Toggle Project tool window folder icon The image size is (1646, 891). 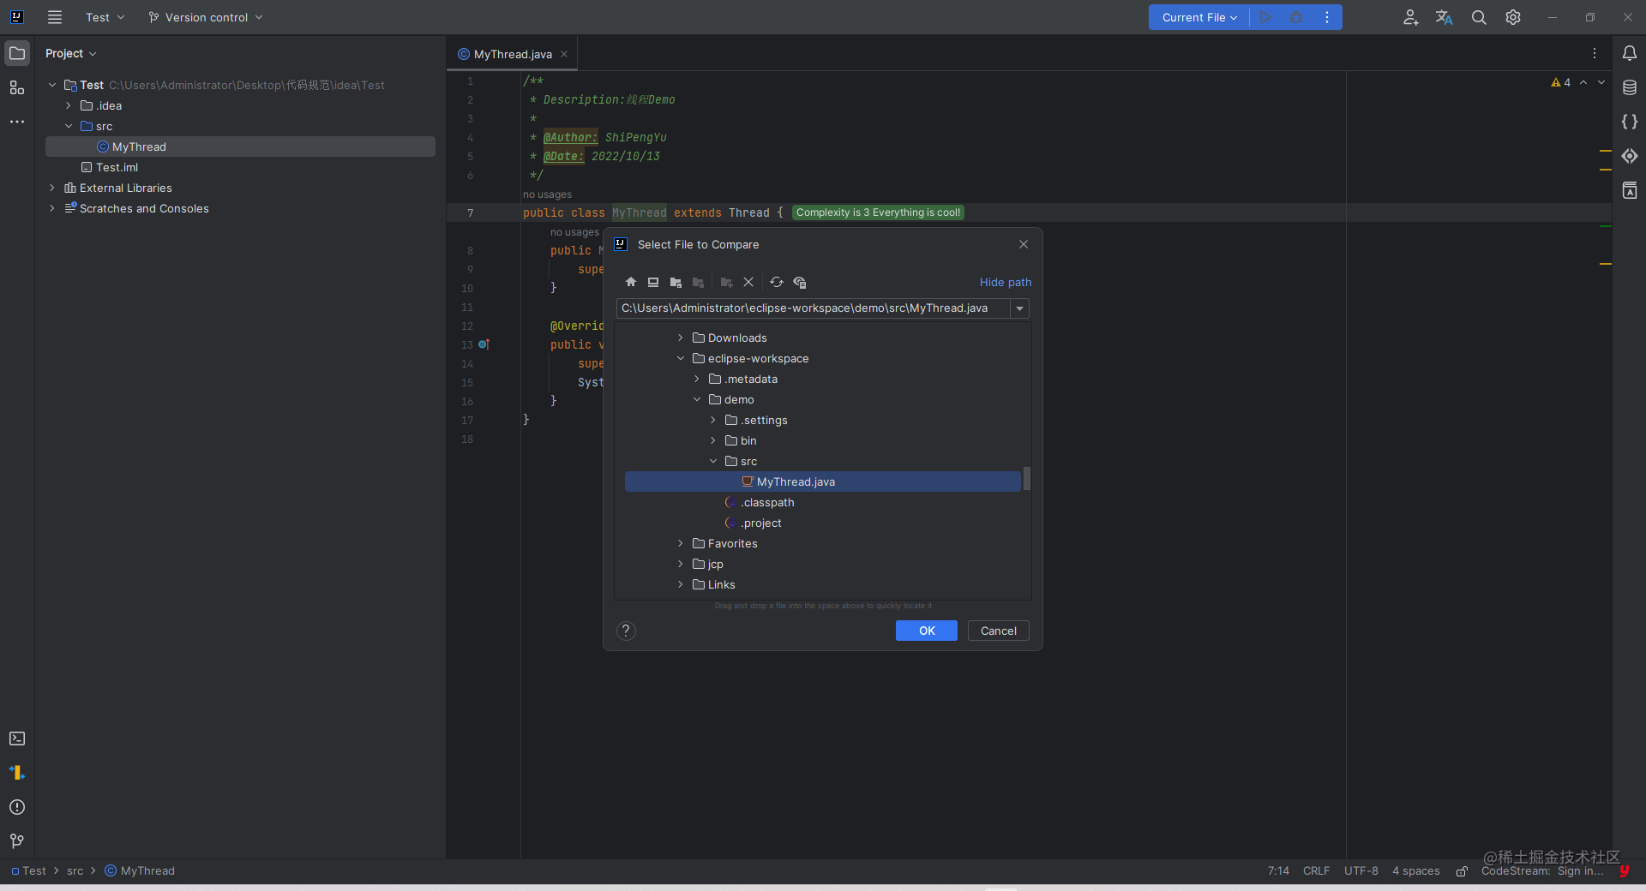pyautogui.click(x=17, y=53)
